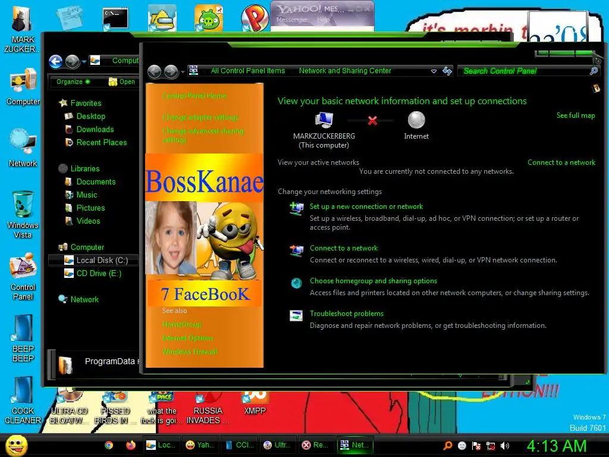Go back in the Control Panel window
This screenshot has width=609, height=457.
tap(154, 71)
